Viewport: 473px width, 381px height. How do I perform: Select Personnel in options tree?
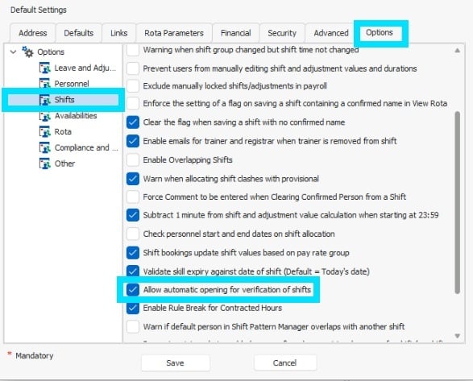pyautogui.click(x=72, y=84)
